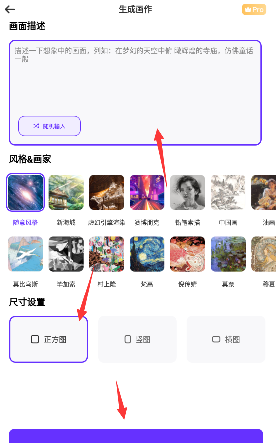Click the 随机输入 random input button
The height and width of the screenshot is (443, 276).
pyautogui.click(x=49, y=126)
